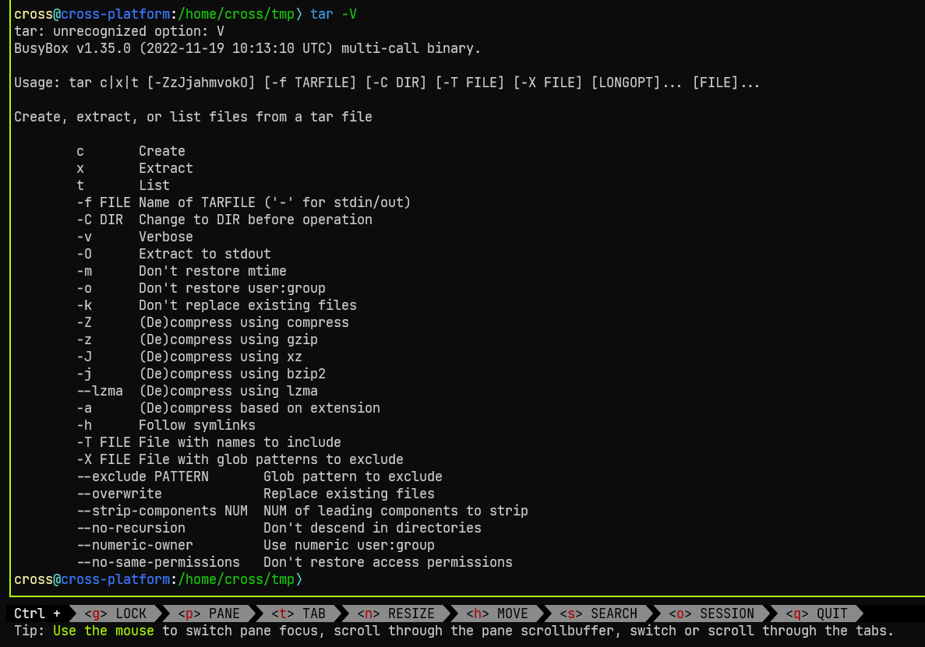Screen dimensions: 925x647
Task: Click '-j (De)compress using bzip2' line
Action: (201, 373)
